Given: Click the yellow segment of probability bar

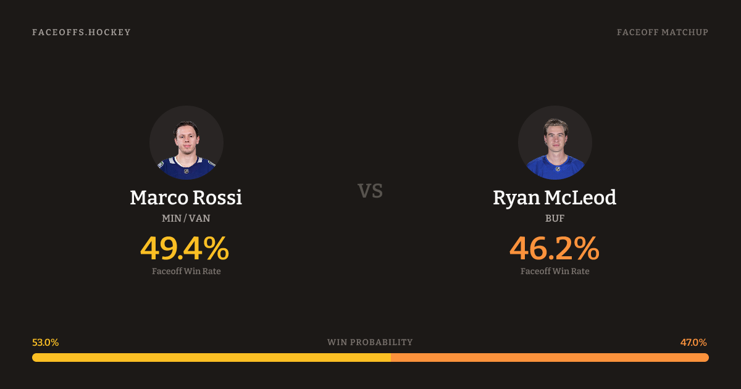Looking at the screenshot, I should [x=210, y=358].
